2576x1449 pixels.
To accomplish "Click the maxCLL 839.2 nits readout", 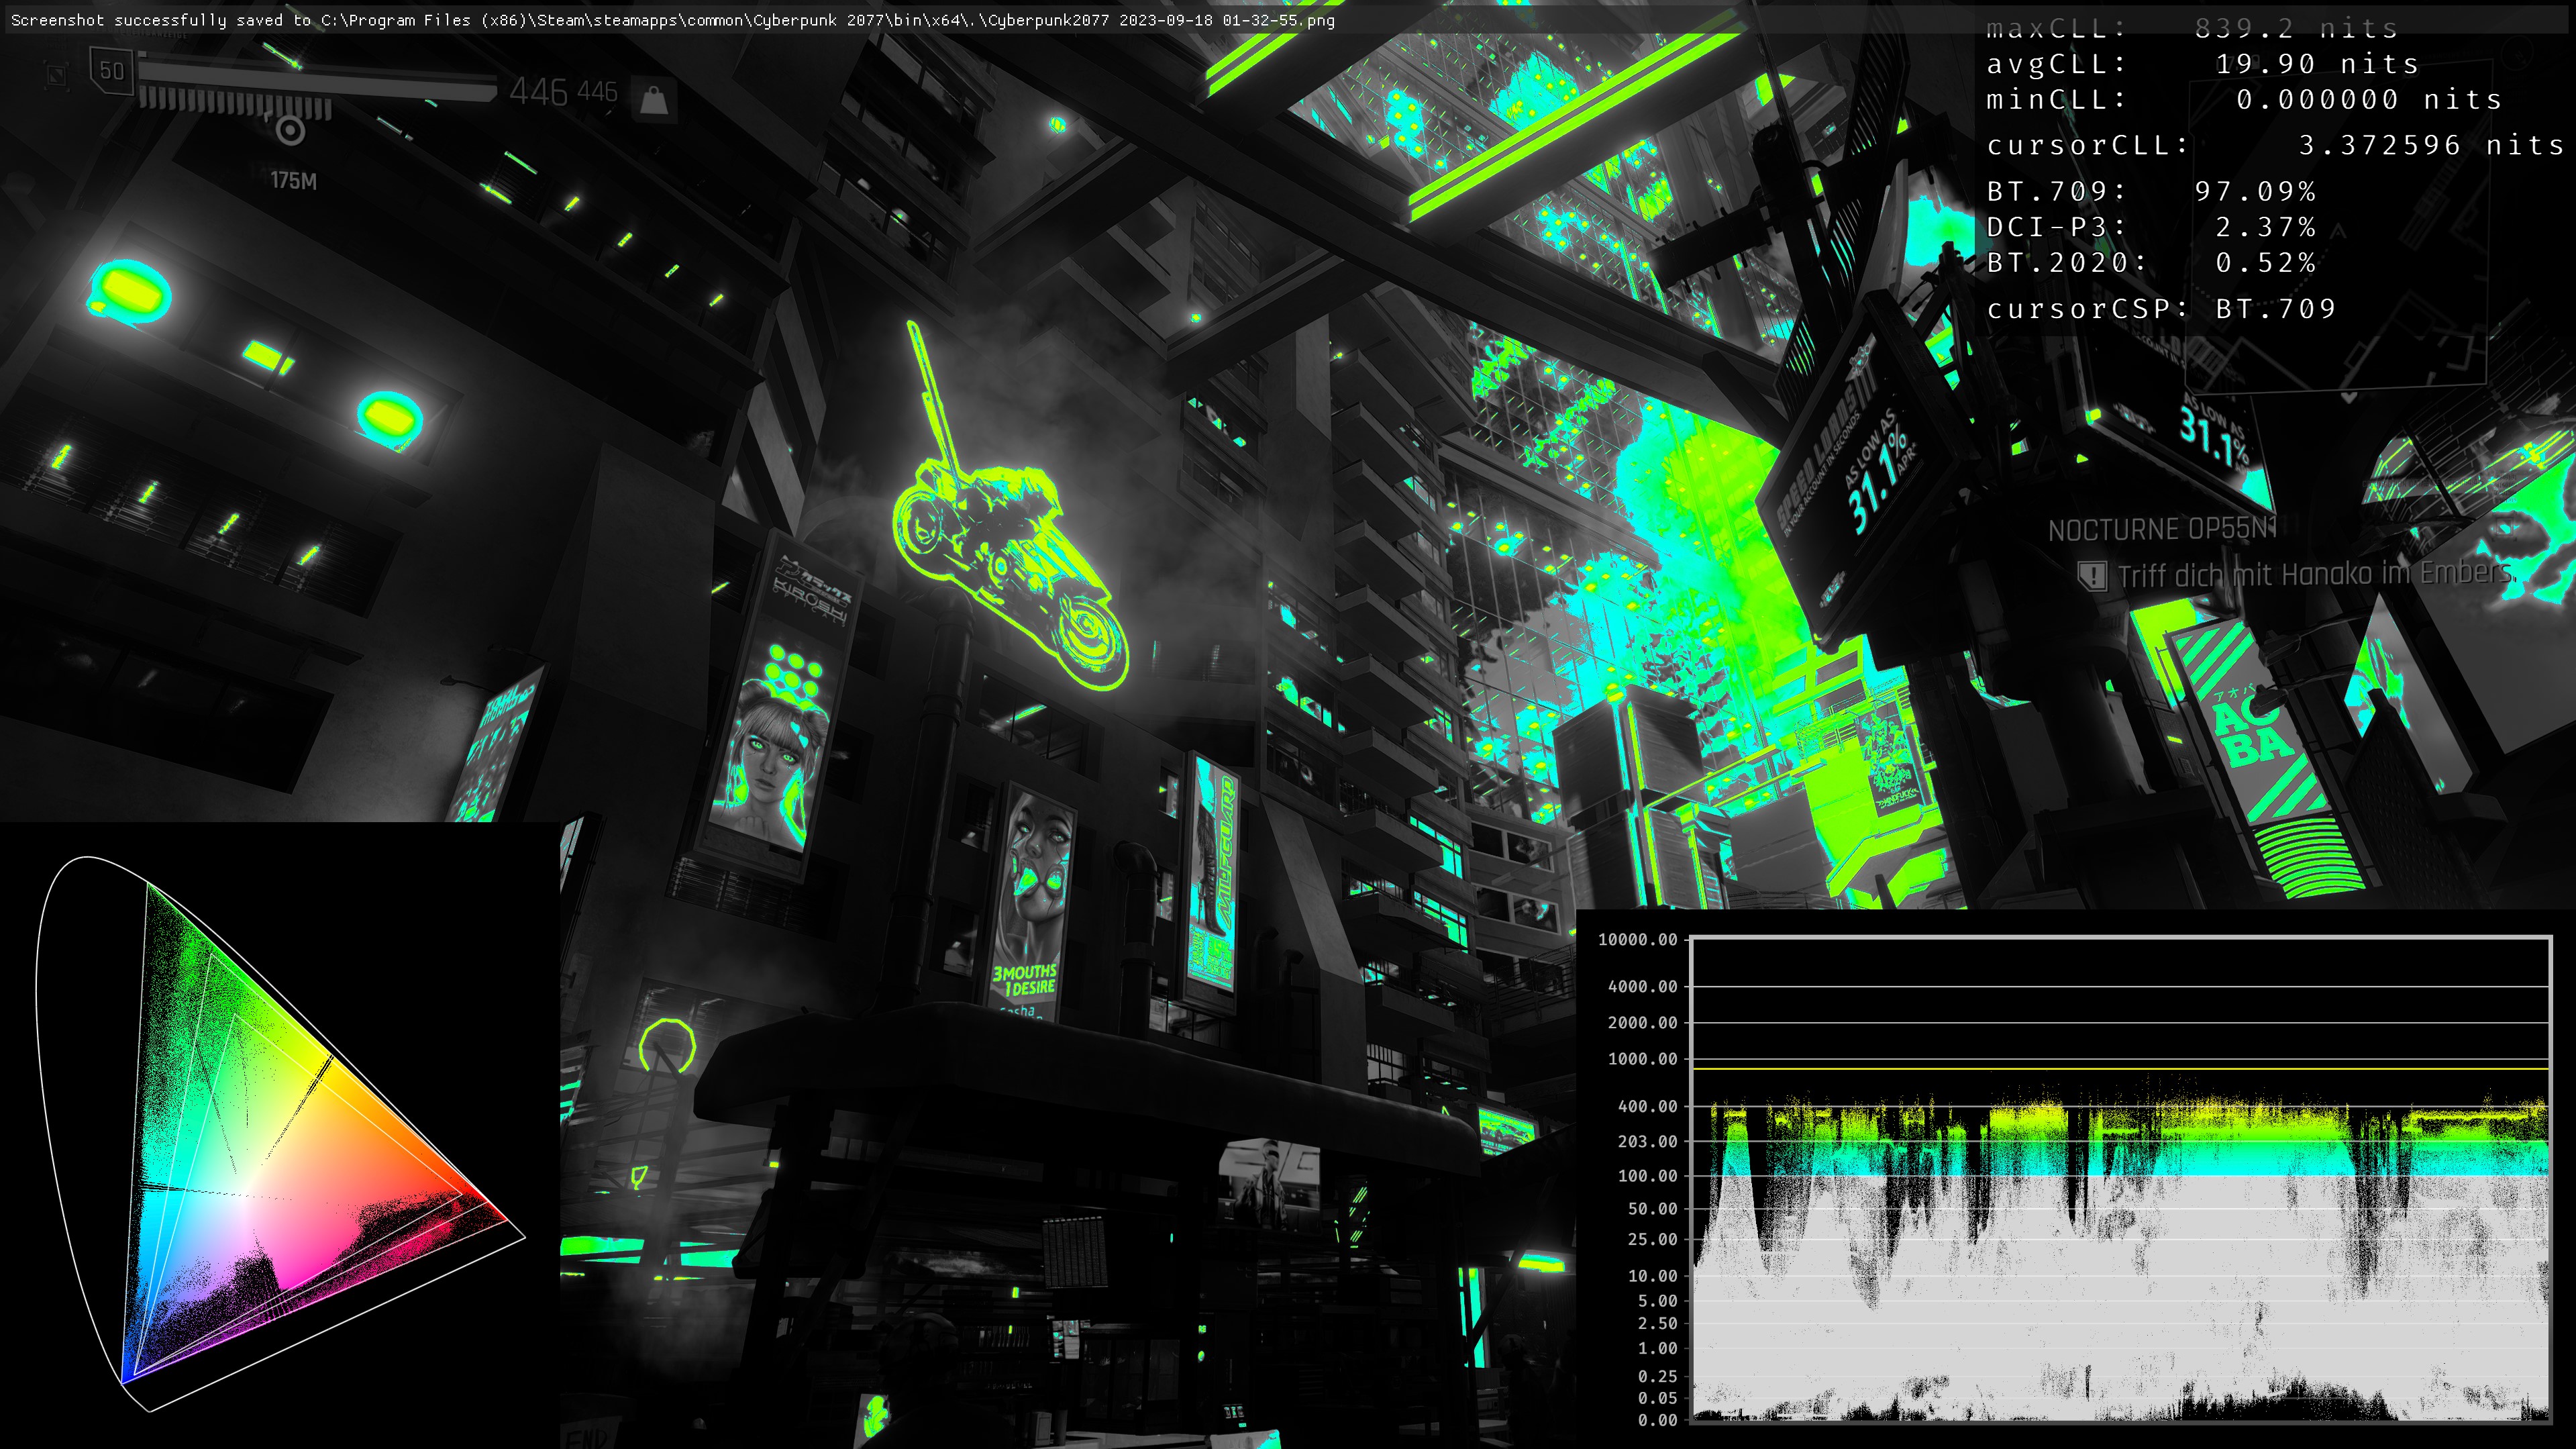I will pyautogui.click(x=2192, y=28).
